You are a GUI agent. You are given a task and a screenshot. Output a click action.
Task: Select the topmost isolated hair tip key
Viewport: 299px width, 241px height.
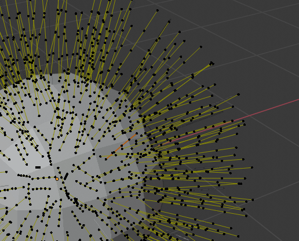point(158,10)
